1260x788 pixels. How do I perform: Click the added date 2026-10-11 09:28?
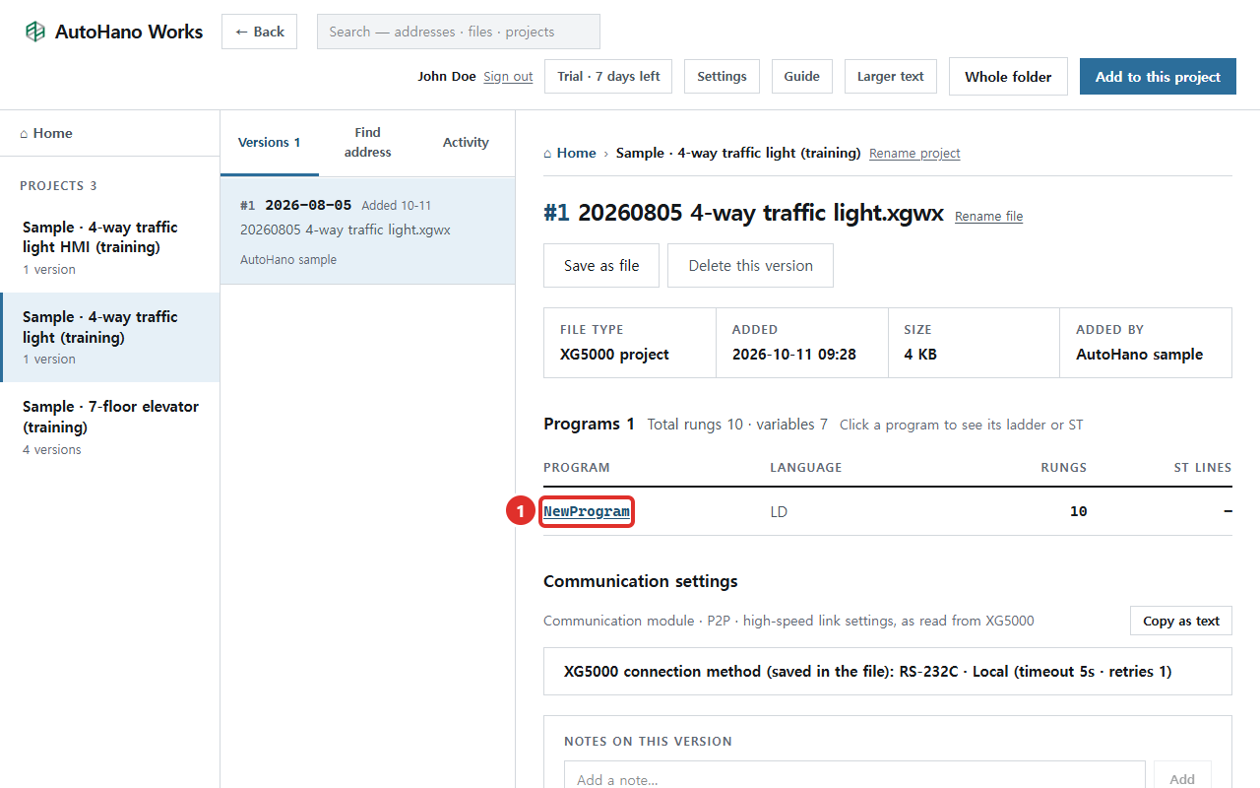(x=793, y=355)
